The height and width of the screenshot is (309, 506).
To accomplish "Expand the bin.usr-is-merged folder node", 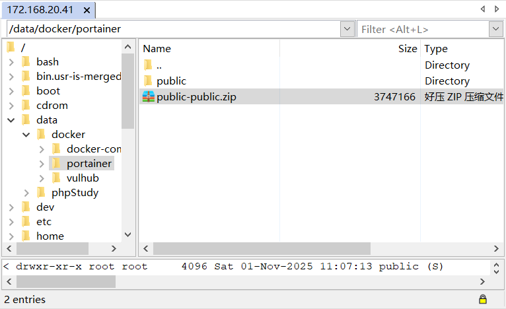I will tap(11, 77).
